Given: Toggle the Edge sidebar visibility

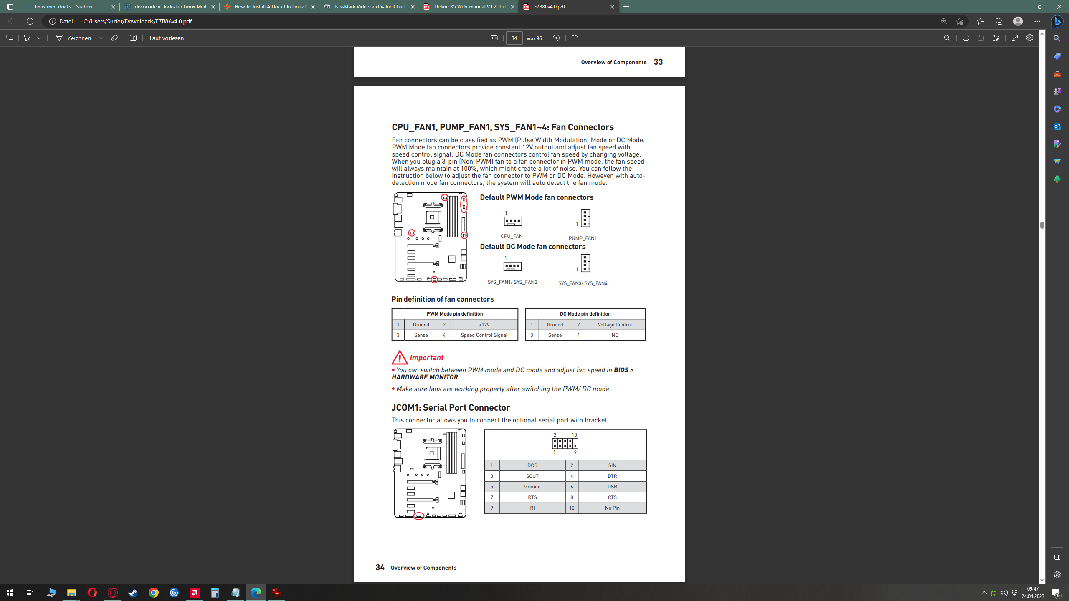Looking at the screenshot, I should tap(1057, 557).
